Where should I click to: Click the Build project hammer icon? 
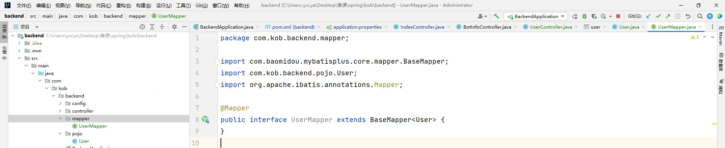(496, 16)
